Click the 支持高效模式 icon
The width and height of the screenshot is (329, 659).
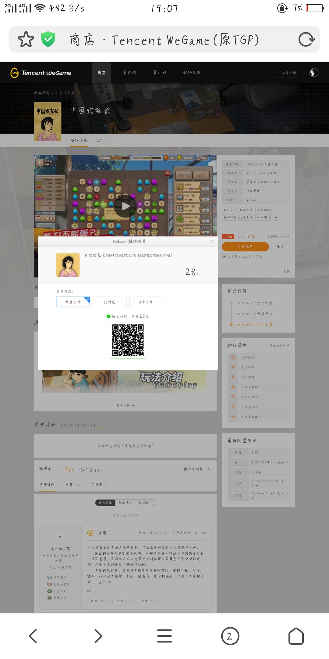[x=233, y=417]
